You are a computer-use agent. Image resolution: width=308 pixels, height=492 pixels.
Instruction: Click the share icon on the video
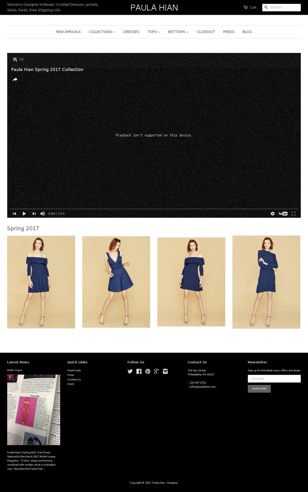pyautogui.click(x=15, y=79)
